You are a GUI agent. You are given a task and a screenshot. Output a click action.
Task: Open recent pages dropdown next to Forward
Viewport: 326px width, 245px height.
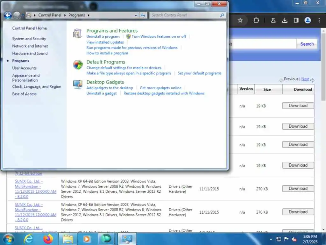click(x=23, y=15)
